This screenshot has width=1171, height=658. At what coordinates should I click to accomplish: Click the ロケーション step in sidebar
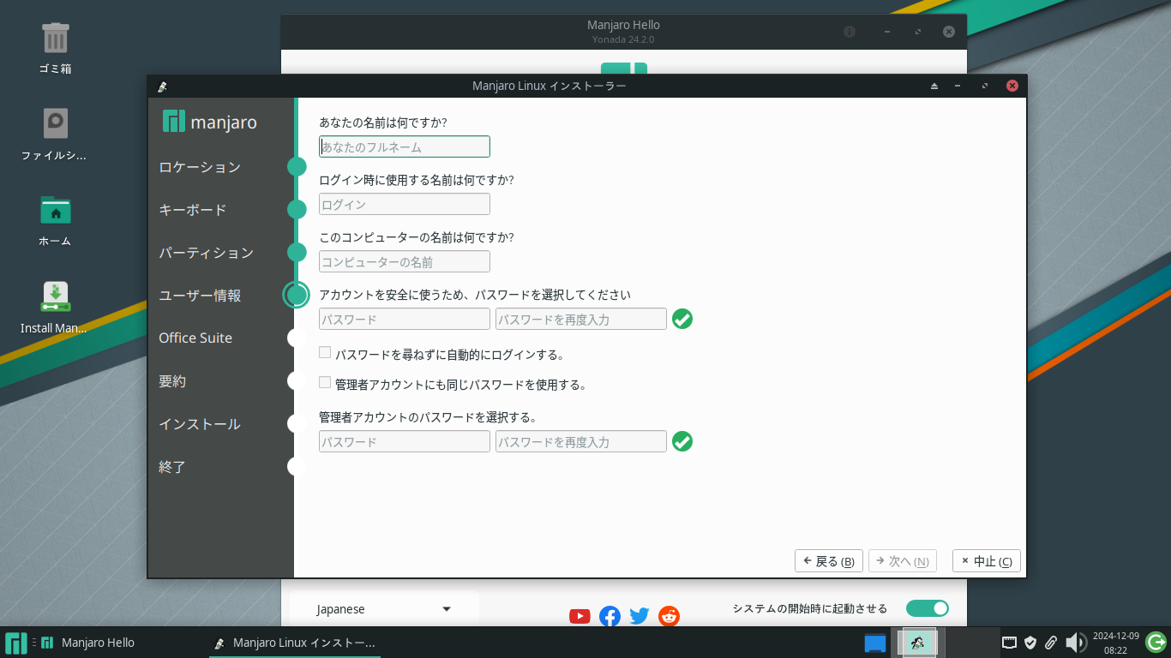[200, 167]
